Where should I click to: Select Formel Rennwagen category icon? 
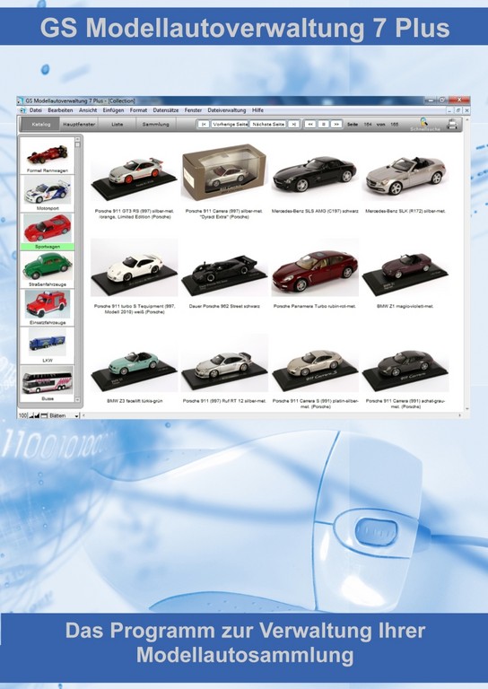click(x=47, y=155)
